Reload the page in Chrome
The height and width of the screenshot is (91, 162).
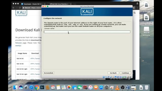pos(20,8)
